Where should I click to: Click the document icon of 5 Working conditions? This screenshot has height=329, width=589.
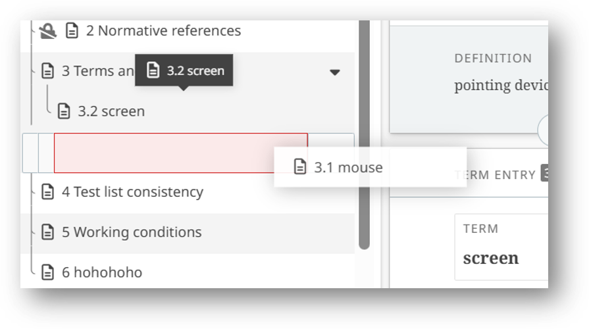tap(47, 232)
